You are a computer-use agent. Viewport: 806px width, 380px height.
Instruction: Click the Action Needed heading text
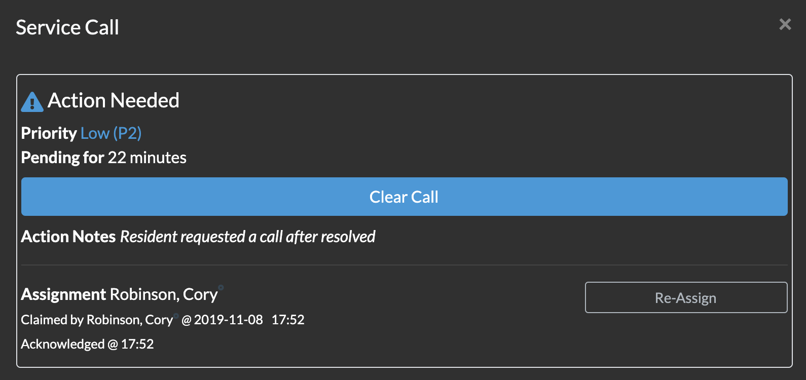(114, 100)
